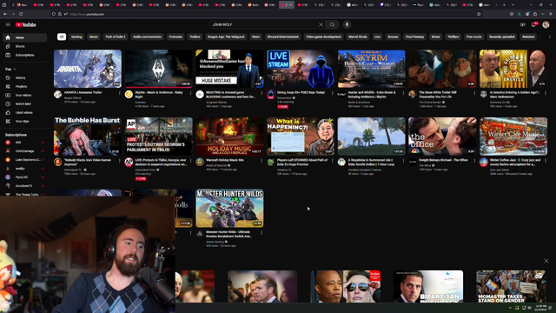Open channel avatar beside Warcraft Holiday Music Mix
The image size is (556, 313).
tap(200, 163)
